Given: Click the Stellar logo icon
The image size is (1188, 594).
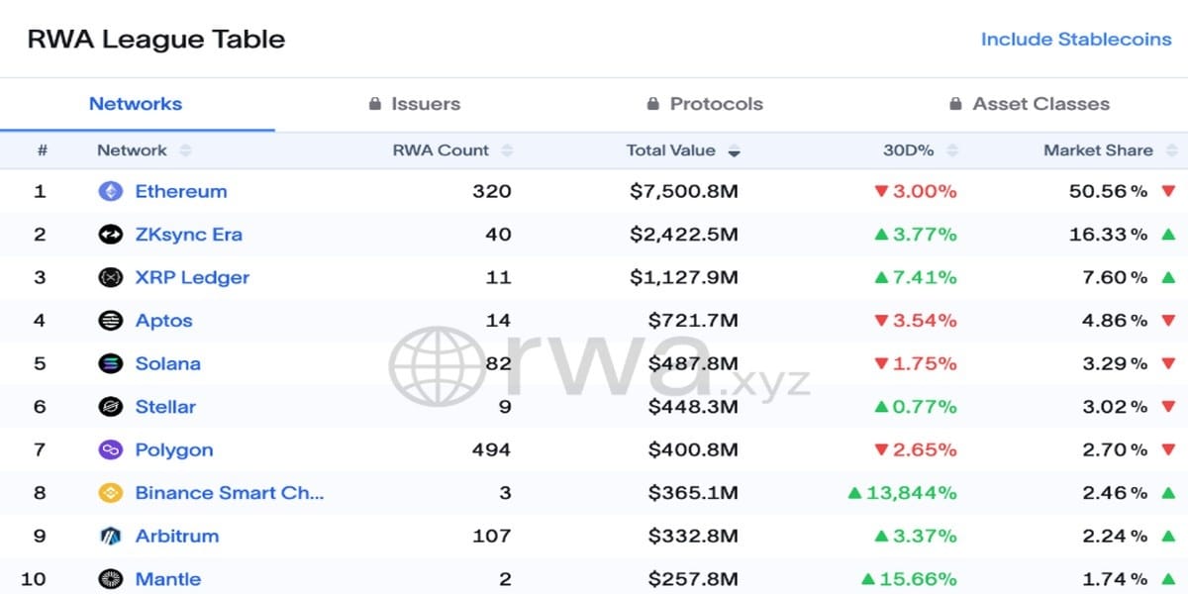Looking at the screenshot, I should (111, 407).
